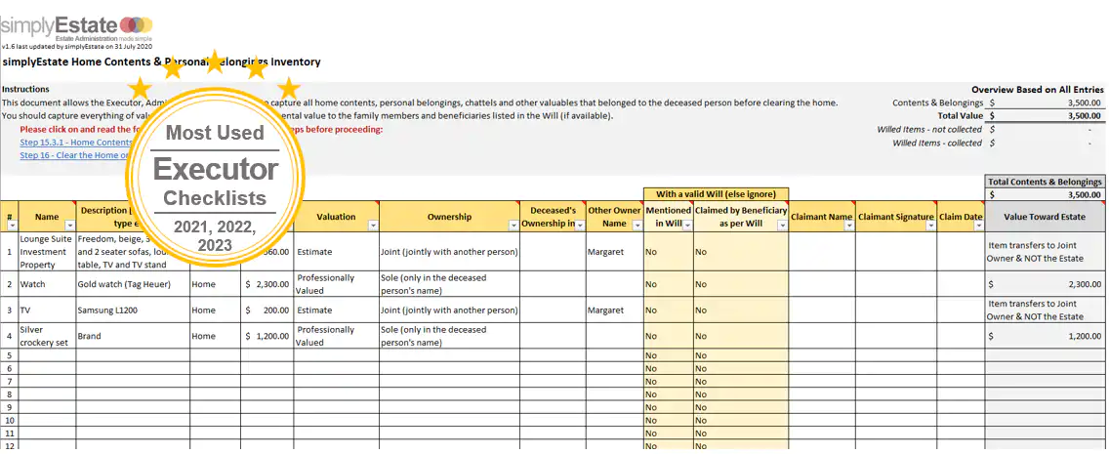This screenshot has width=1109, height=454.
Task: Select the 'Lounge Suite Investment Property' name cell
Action: tap(47, 251)
